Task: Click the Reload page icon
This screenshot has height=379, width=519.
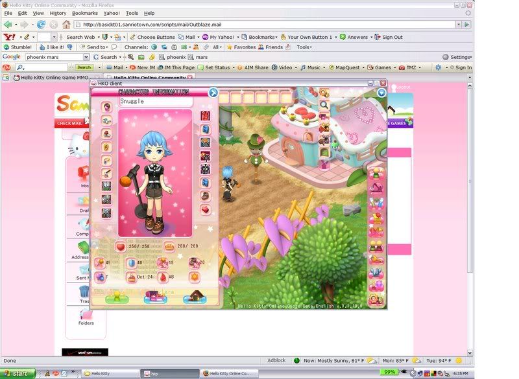Action: tap(41, 25)
